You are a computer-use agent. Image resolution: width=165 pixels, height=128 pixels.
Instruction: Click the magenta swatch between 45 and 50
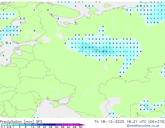click(x=77, y=125)
